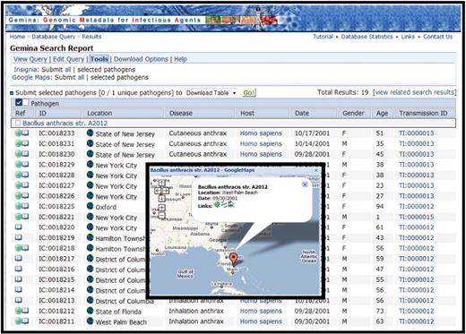
Task: Click Homo sapiens link in IC:0018211 row
Action: [261, 321]
